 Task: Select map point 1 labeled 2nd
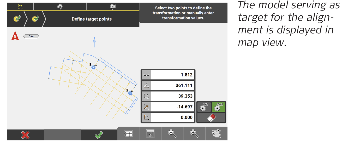(93, 68)
